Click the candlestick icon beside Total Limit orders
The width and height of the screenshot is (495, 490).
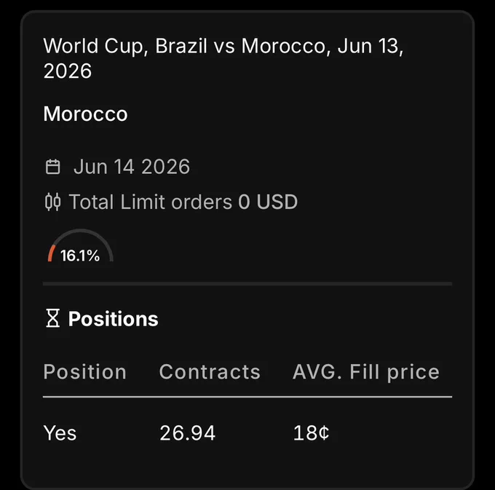[52, 202]
